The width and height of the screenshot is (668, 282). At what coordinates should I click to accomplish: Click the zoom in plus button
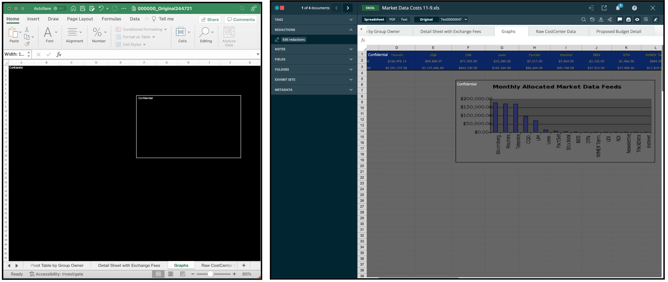[234, 274]
